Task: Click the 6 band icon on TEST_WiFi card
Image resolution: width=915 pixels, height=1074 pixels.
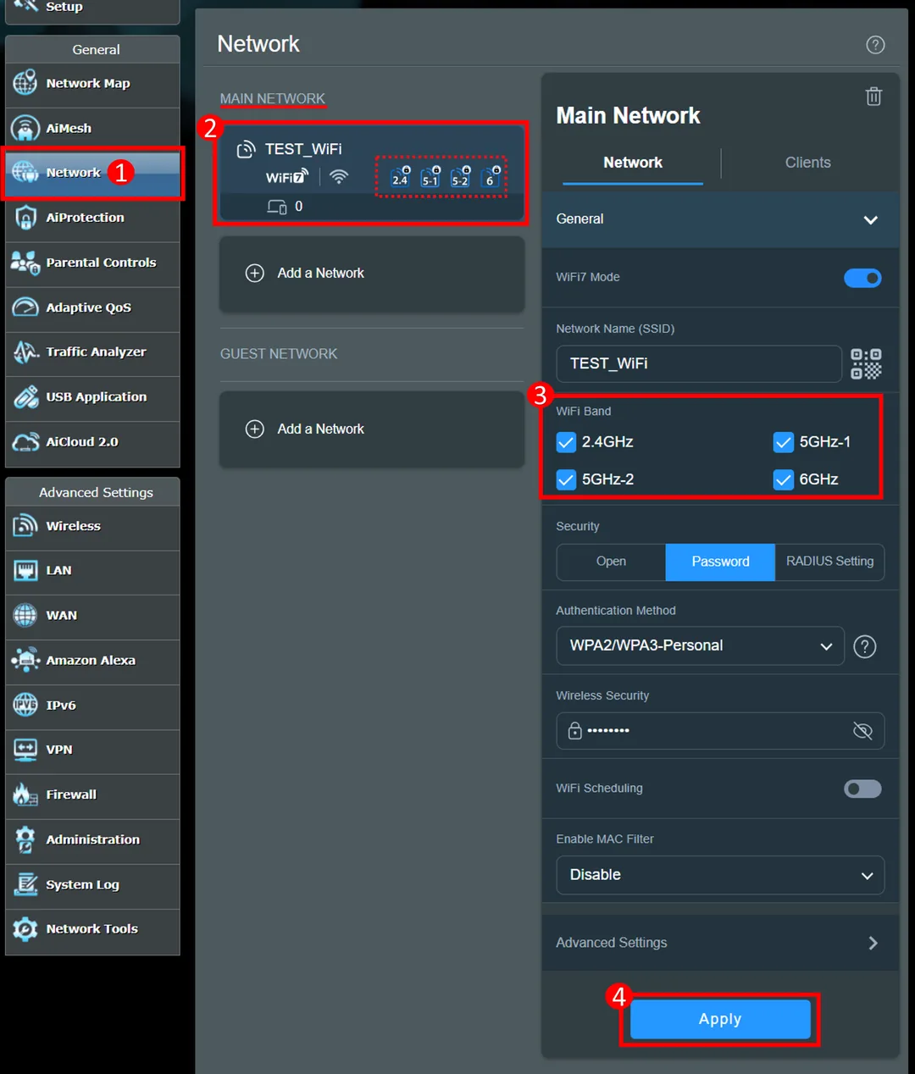Action: point(491,176)
